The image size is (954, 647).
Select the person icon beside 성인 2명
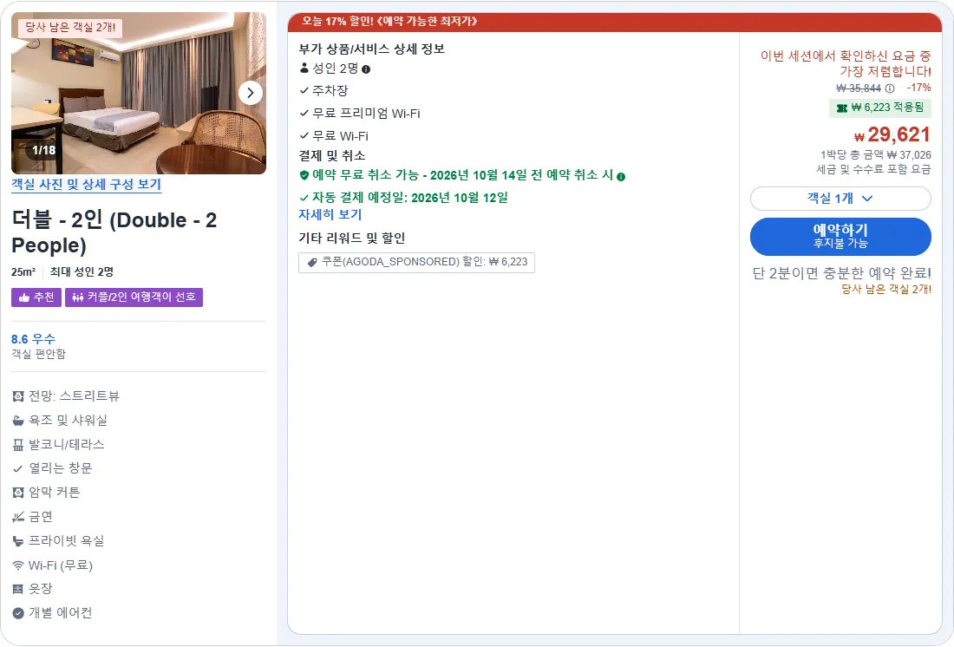click(304, 69)
